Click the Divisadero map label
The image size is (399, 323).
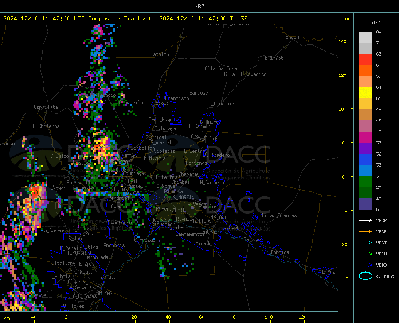(216, 155)
